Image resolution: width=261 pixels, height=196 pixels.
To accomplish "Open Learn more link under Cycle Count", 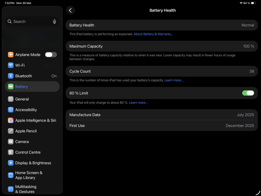I will click(x=174, y=80).
